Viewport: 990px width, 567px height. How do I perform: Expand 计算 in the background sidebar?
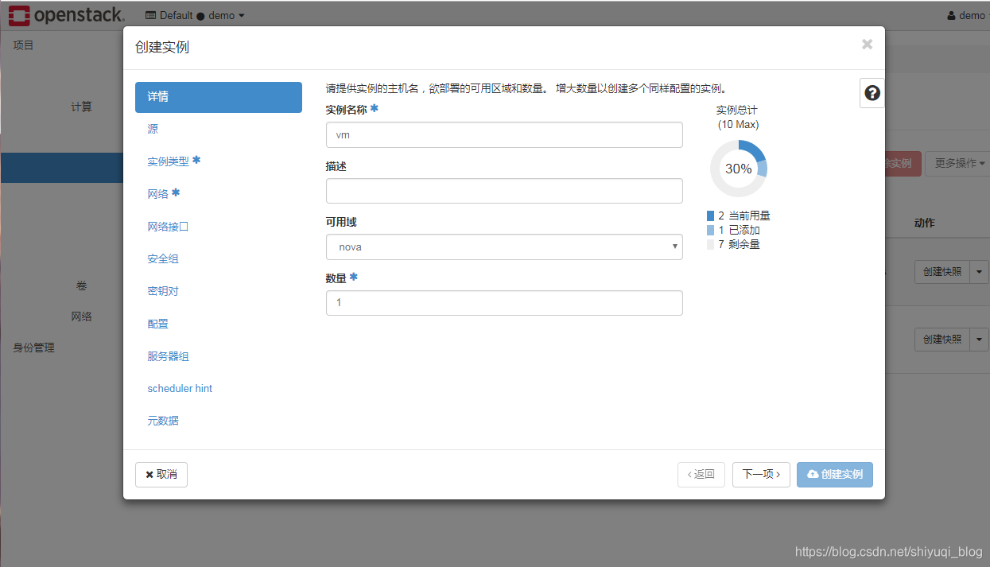tap(82, 107)
